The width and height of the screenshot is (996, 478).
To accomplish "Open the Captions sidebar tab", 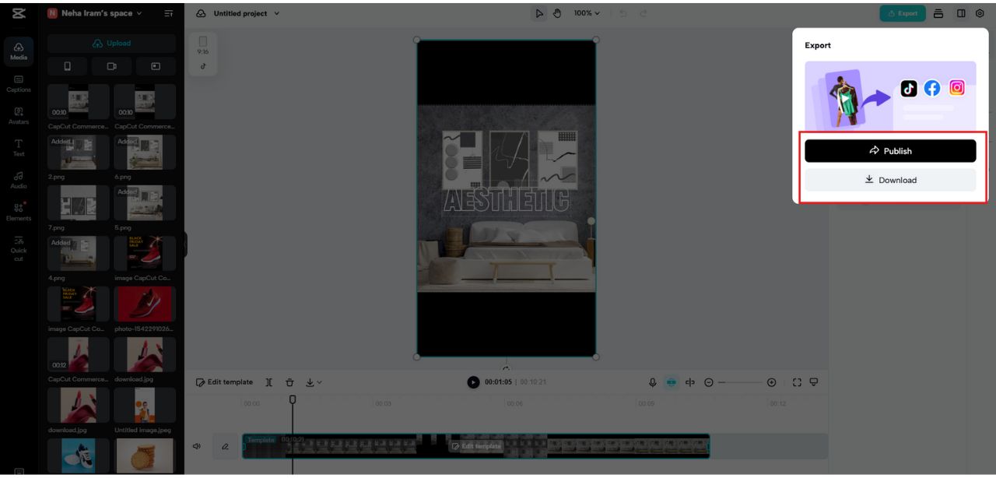I will (19, 83).
